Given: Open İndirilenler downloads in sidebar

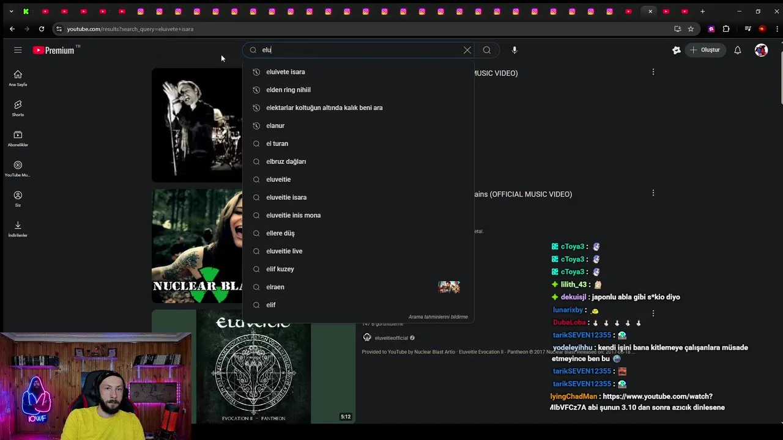Looking at the screenshot, I should coord(18,229).
